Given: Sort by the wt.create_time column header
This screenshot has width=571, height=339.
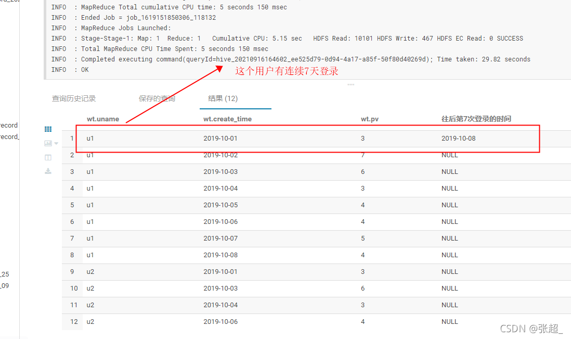Looking at the screenshot, I should coord(228,119).
